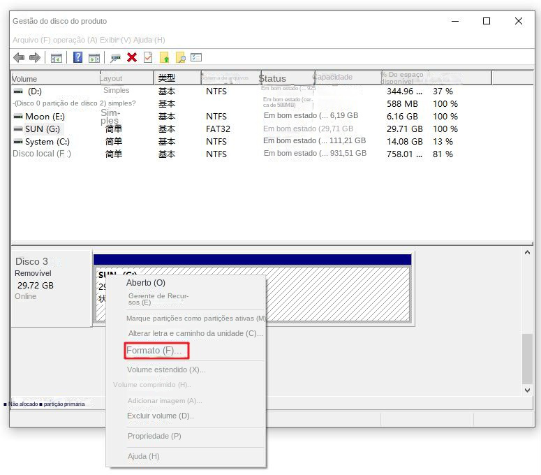Maximize the Gestão do disco window
Image resolution: width=541 pixels, height=475 pixels.
pyautogui.click(x=487, y=21)
